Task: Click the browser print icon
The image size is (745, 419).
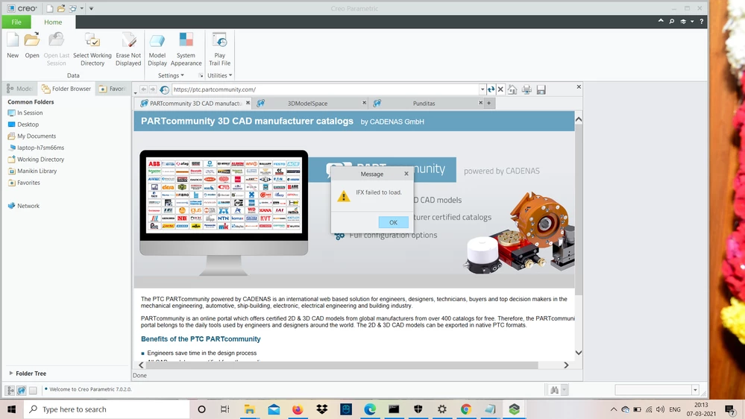Action: click(526, 89)
